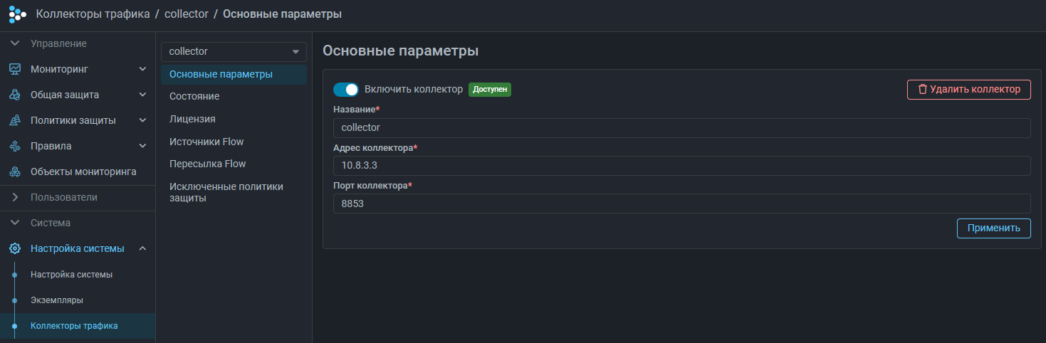Open the Состояние tab
The image size is (1046, 343).
tap(194, 96)
